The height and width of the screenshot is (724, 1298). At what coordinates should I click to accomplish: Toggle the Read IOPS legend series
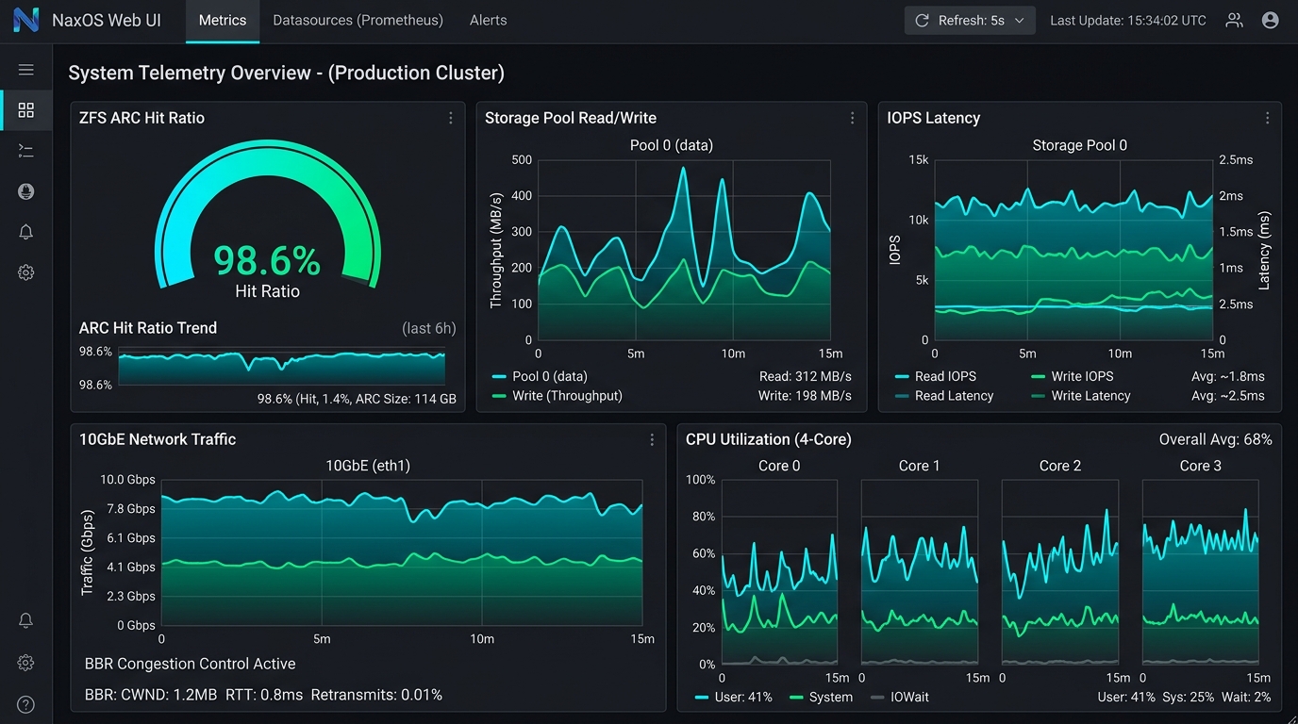(x=936, y=376)
